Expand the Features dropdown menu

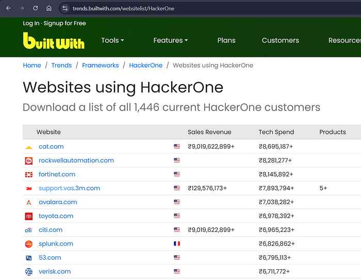click(171, 40)
